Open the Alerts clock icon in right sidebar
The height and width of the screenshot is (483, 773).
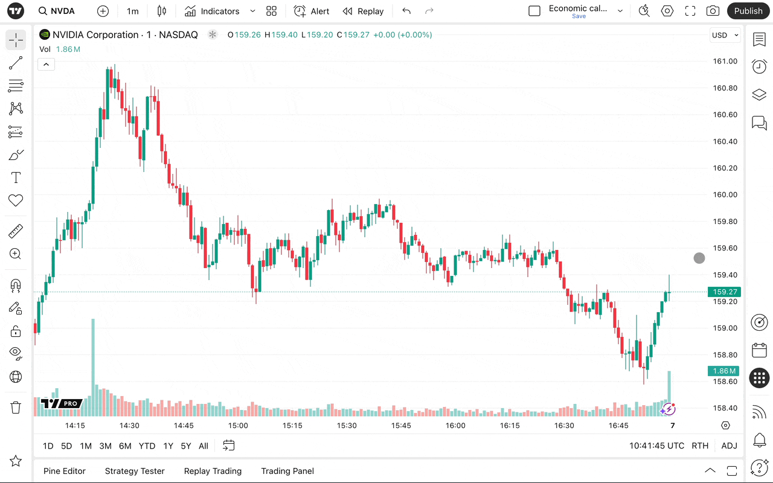click(x=759, y=66)
